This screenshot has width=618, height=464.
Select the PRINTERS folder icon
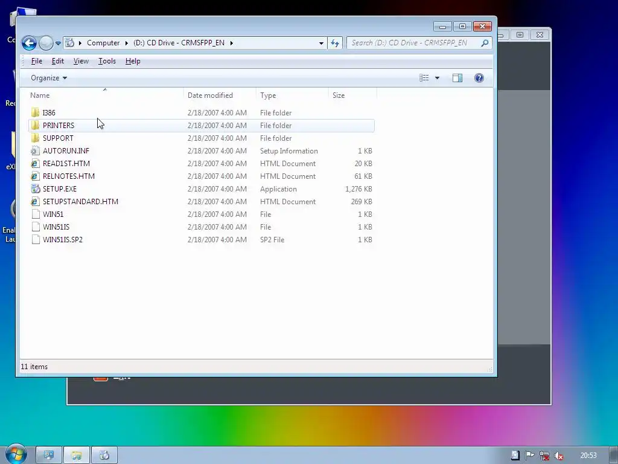[36, 126]
